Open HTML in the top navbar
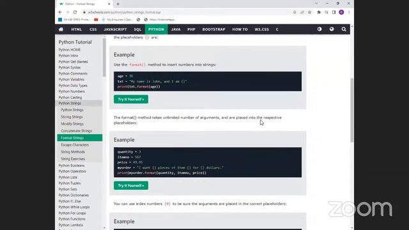Viewport: 409px width, 230px height. coord(77,29)
